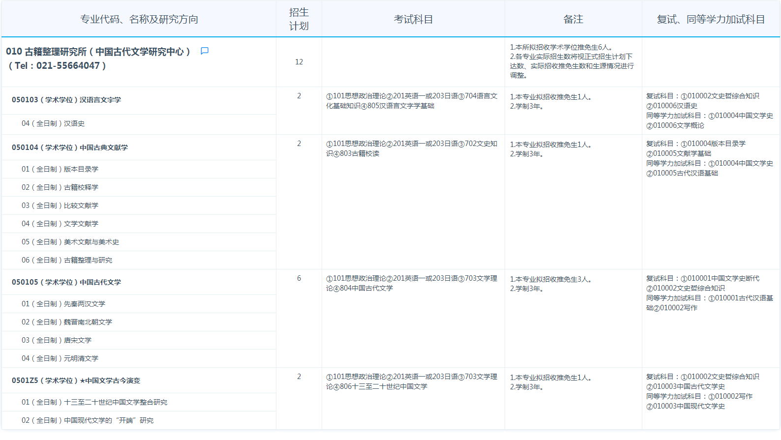Click direction 03 比较文献学
781x440 pixels.
pyautogui.click(x=60, y=205)
